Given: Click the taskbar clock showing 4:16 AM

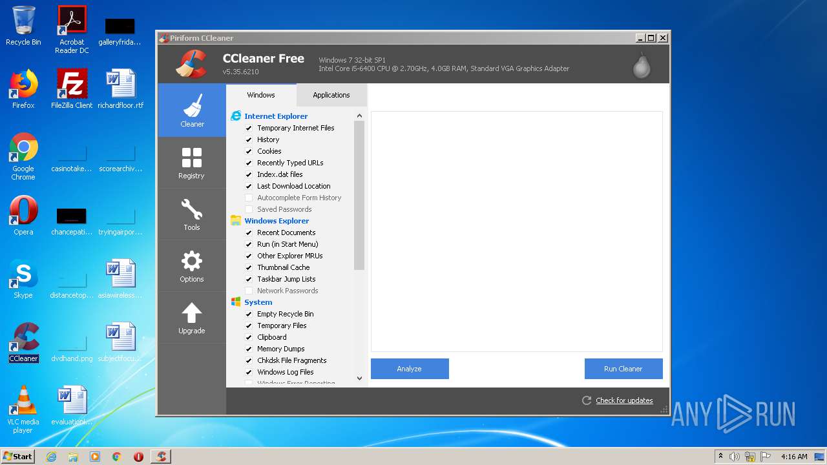Looking at the screenshot, I should tap(793, 457).
